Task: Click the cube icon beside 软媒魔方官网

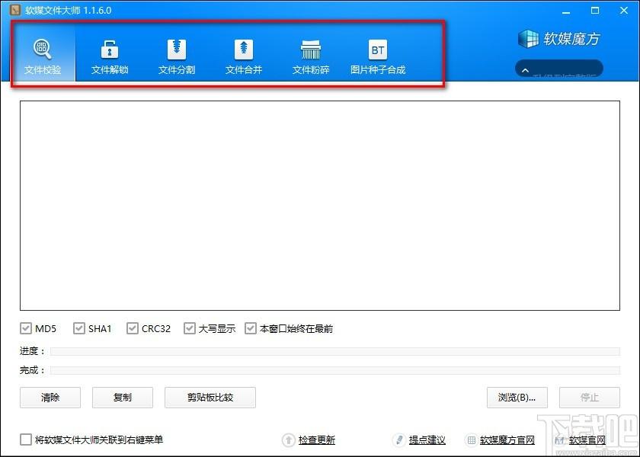Action: pos(471,440)
